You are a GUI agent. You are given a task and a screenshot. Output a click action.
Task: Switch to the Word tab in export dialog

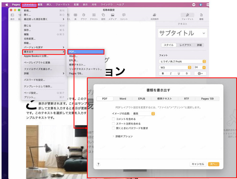[123, 99]
